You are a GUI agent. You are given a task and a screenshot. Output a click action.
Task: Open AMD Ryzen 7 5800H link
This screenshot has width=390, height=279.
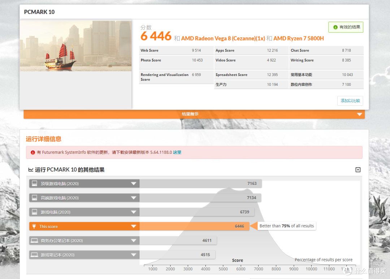[x=299, y=38]
